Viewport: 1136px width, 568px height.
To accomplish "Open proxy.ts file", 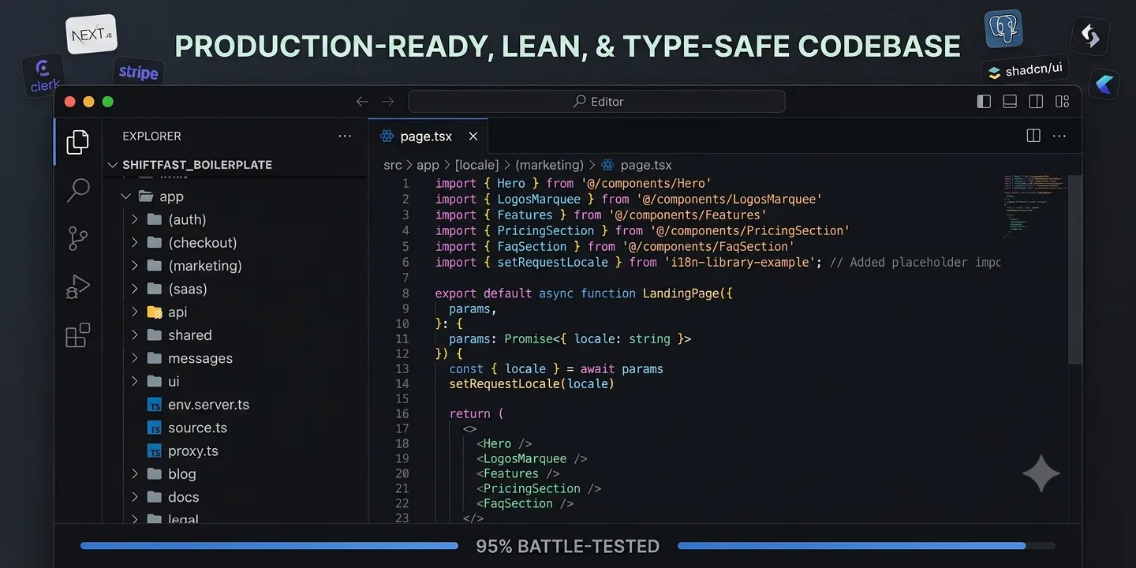I will [x=192, y=451].
